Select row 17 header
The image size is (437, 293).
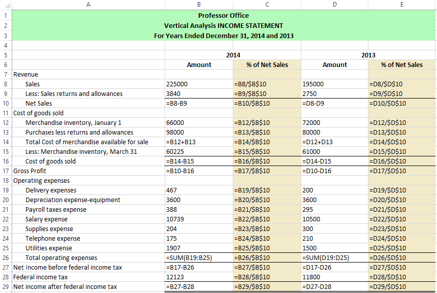coord(6,171)
